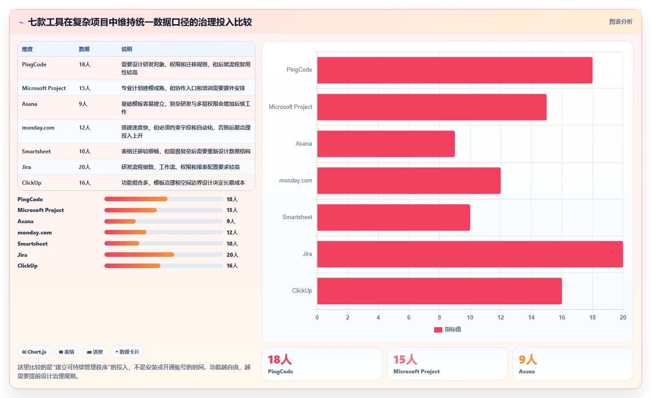Viewport: 651px width, 398px height.
Task: Click the Smartsheet label in progress list
Action: pyautogui.click(x=32, y=244)
